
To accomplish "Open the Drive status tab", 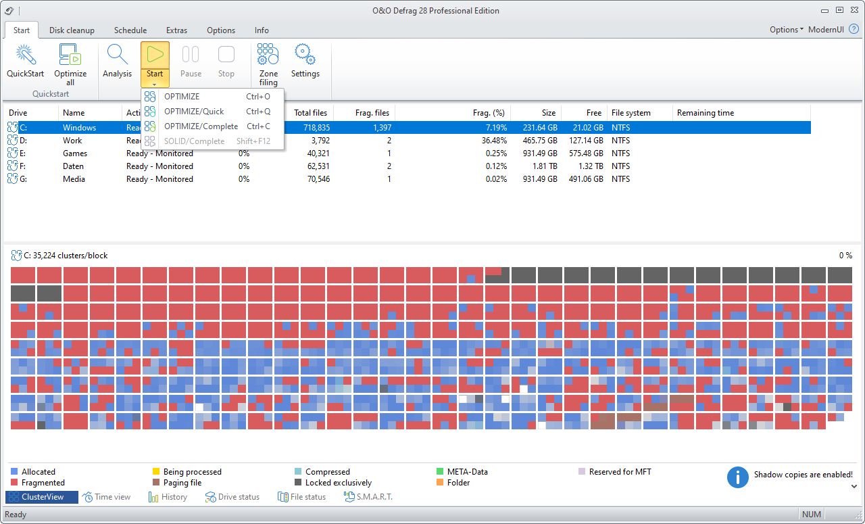I will tap(232, 497).
